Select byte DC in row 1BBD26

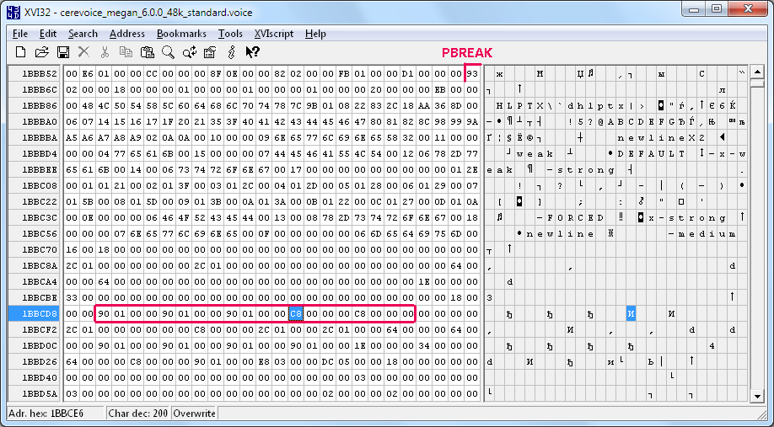coord(328,361)
